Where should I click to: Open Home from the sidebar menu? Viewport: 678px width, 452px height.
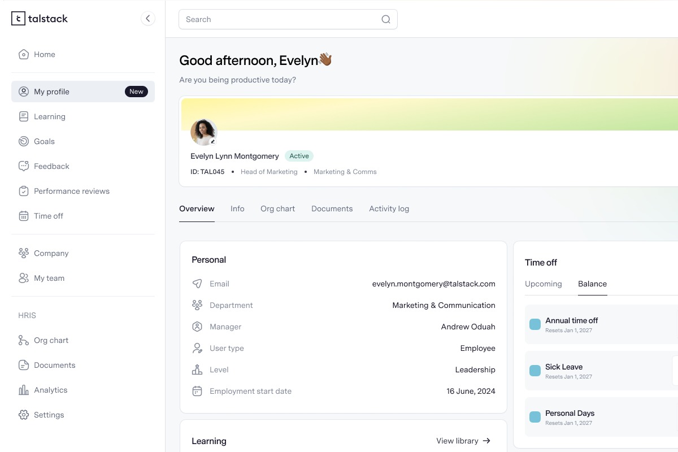(83, 54)
